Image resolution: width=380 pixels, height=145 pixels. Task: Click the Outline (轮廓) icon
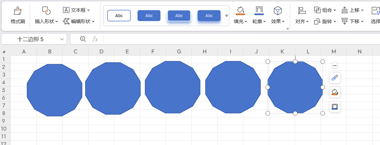pyautogui.click(x=259, y=11)
